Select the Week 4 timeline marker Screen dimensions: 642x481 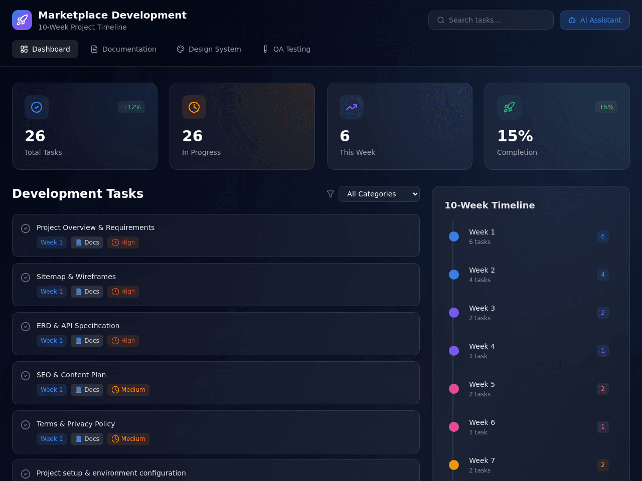(x=454, y=351)
